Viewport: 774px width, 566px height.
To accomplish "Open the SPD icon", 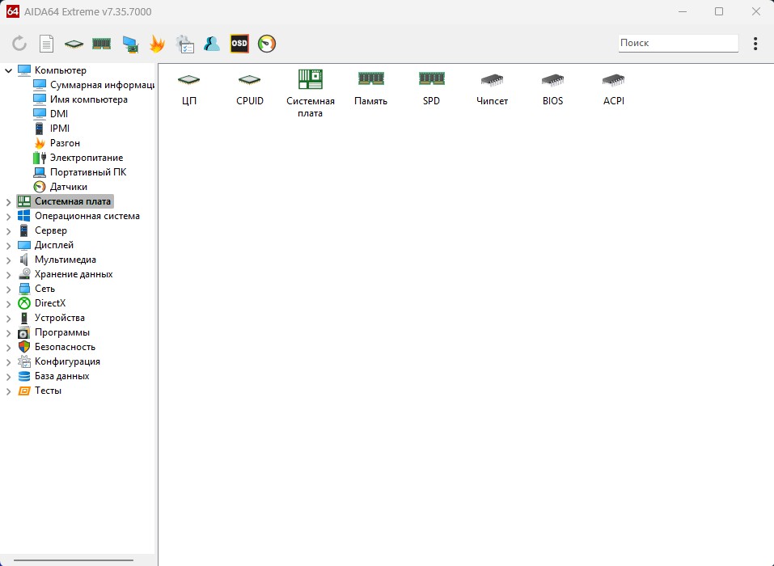I will [x=431, y=89].
